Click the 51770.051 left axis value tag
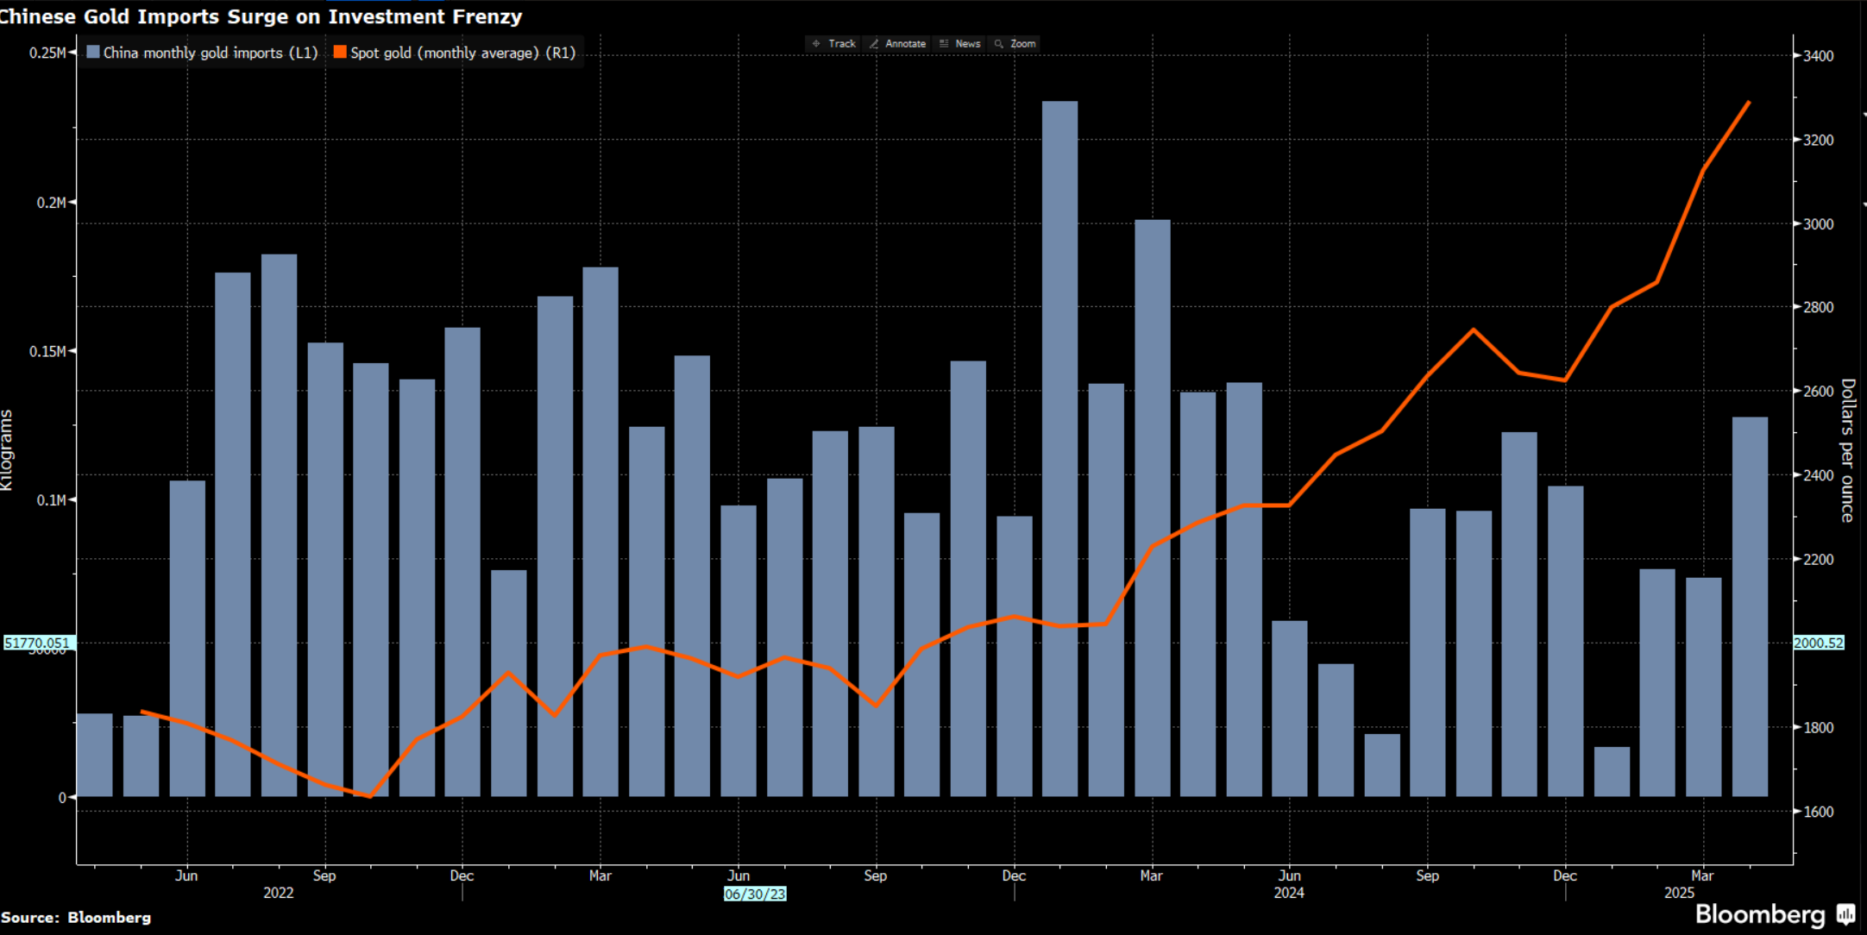This screenshot has height=935, width=1867. 38,643
